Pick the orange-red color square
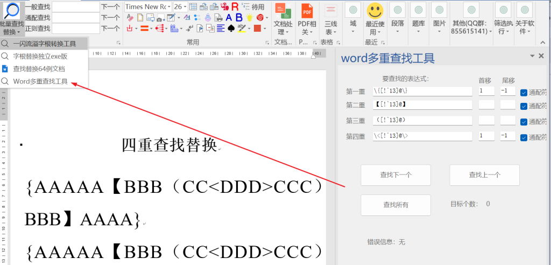The height and width of the screenshot is (265, 551). click(x=258, y=28)
